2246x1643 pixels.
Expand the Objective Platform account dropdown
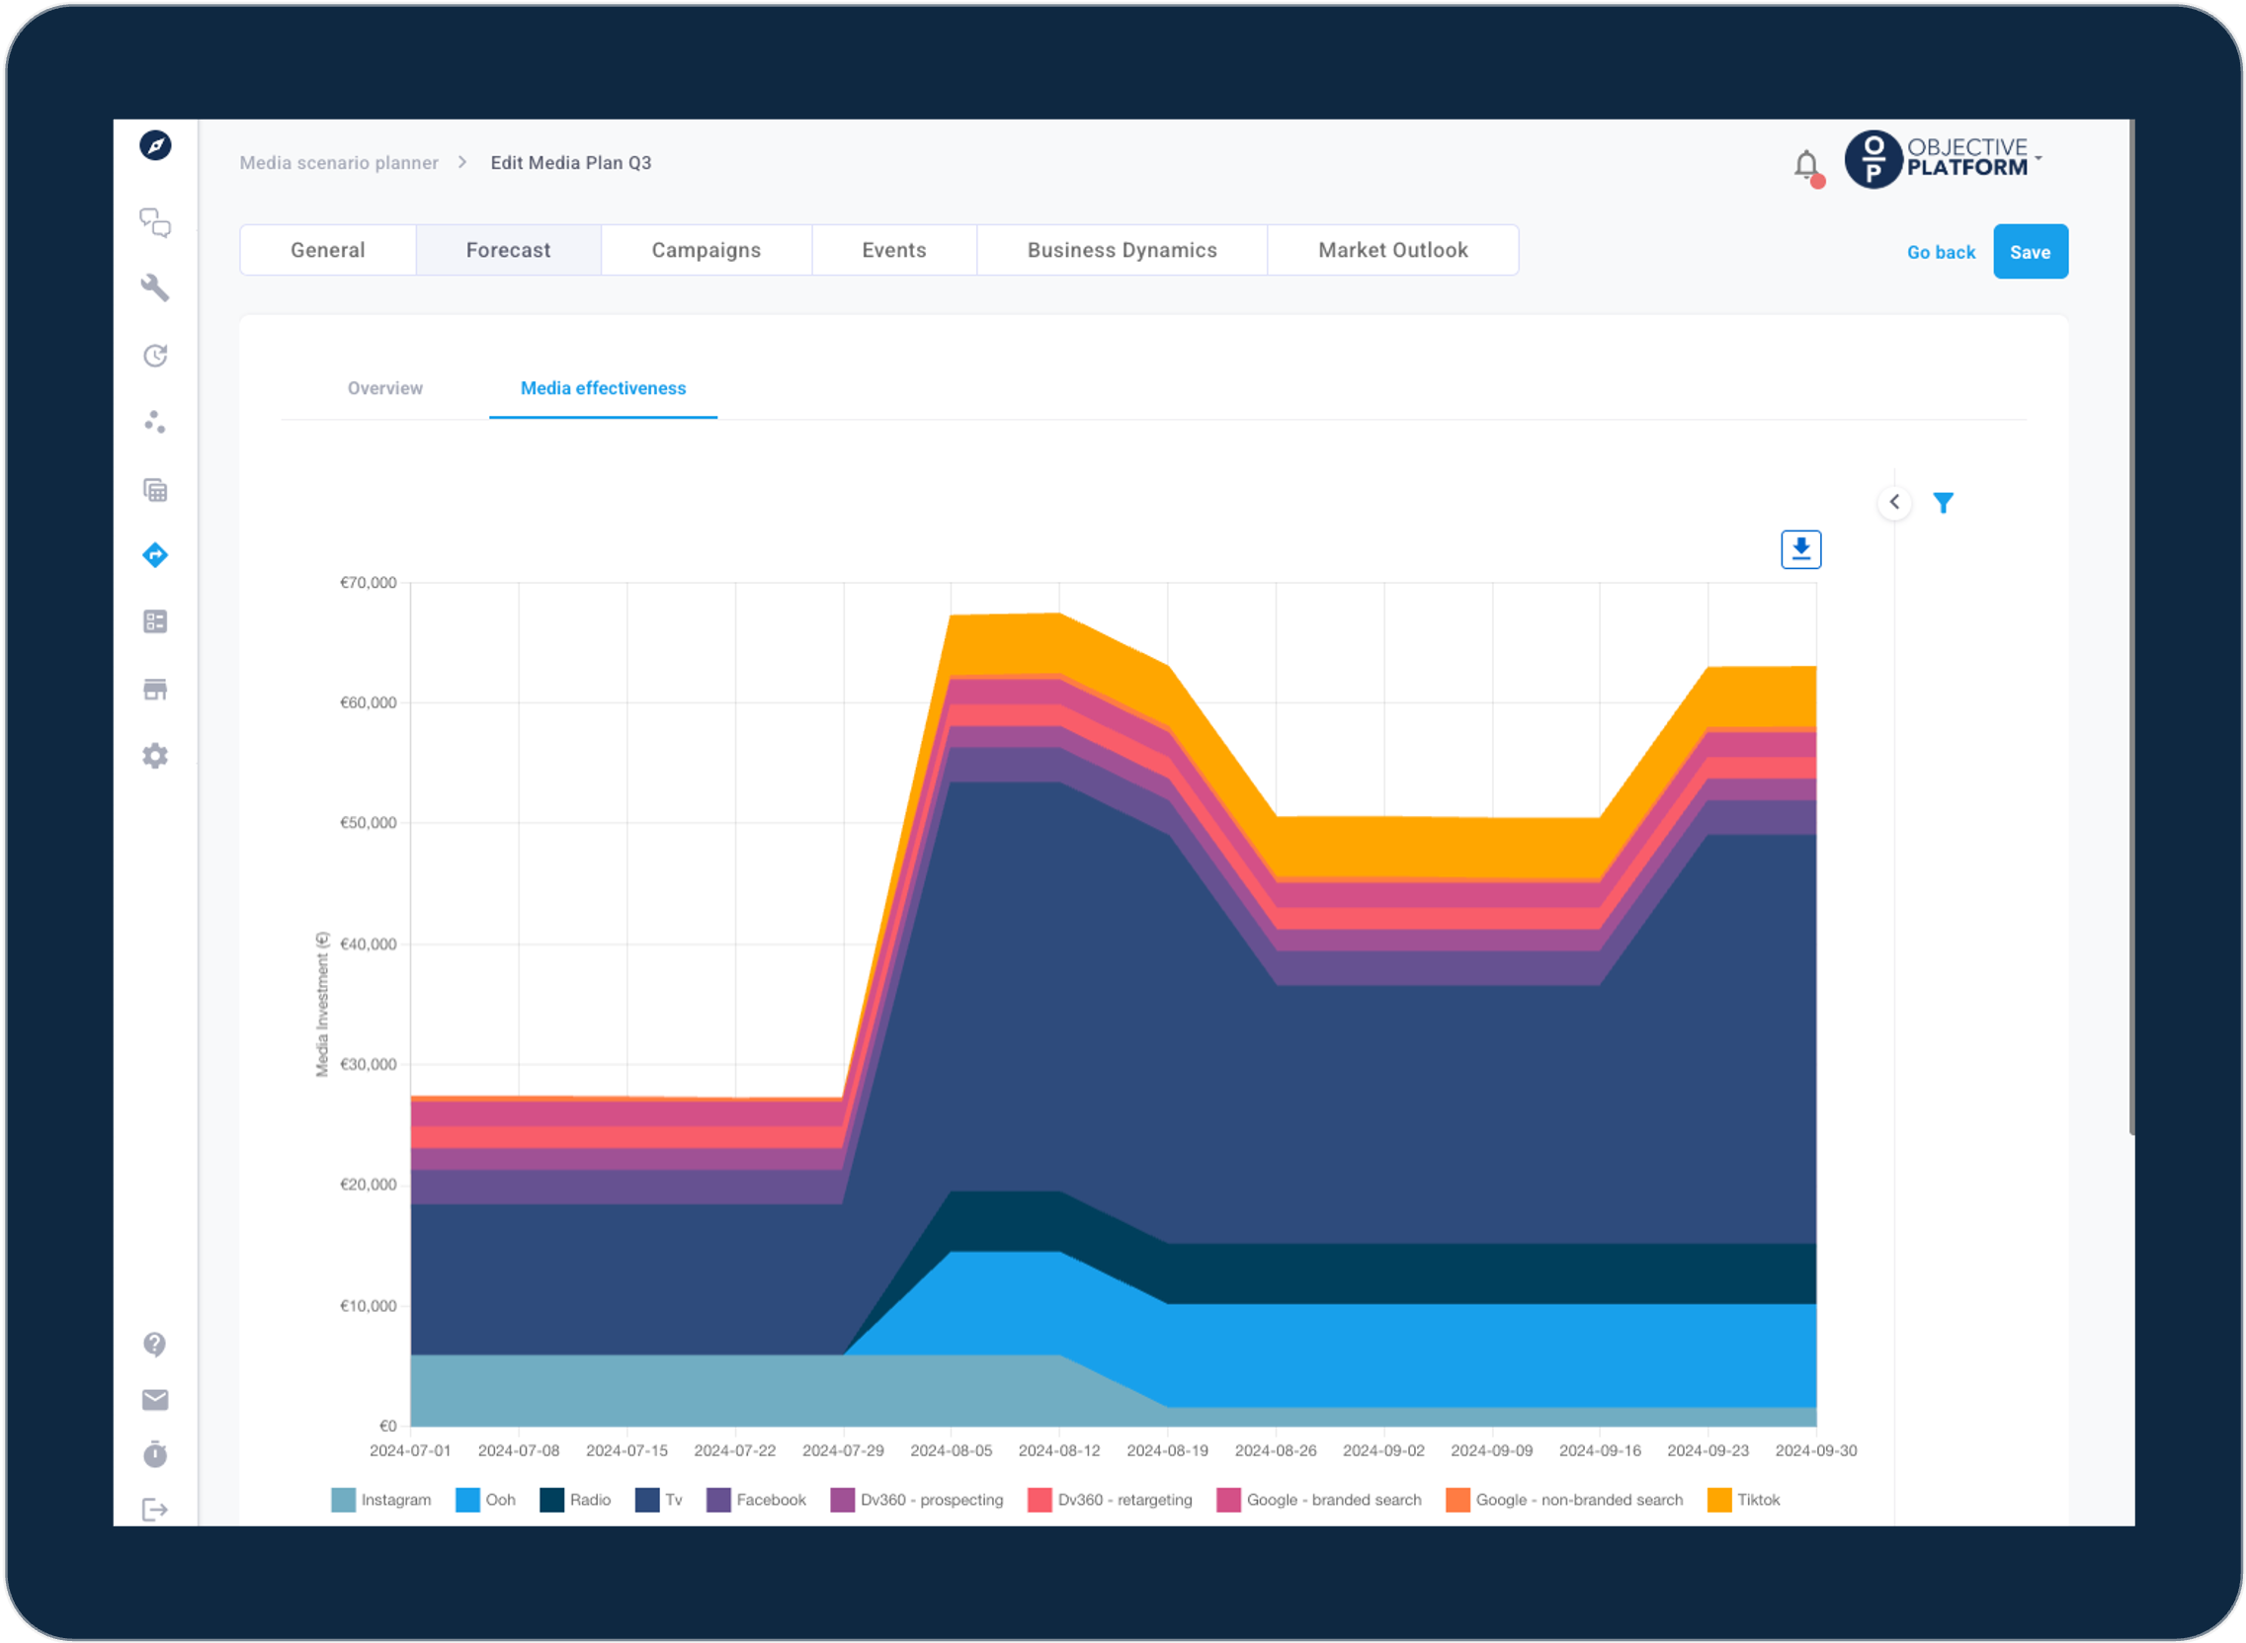pyautogui.click(x=2038, y=159)
